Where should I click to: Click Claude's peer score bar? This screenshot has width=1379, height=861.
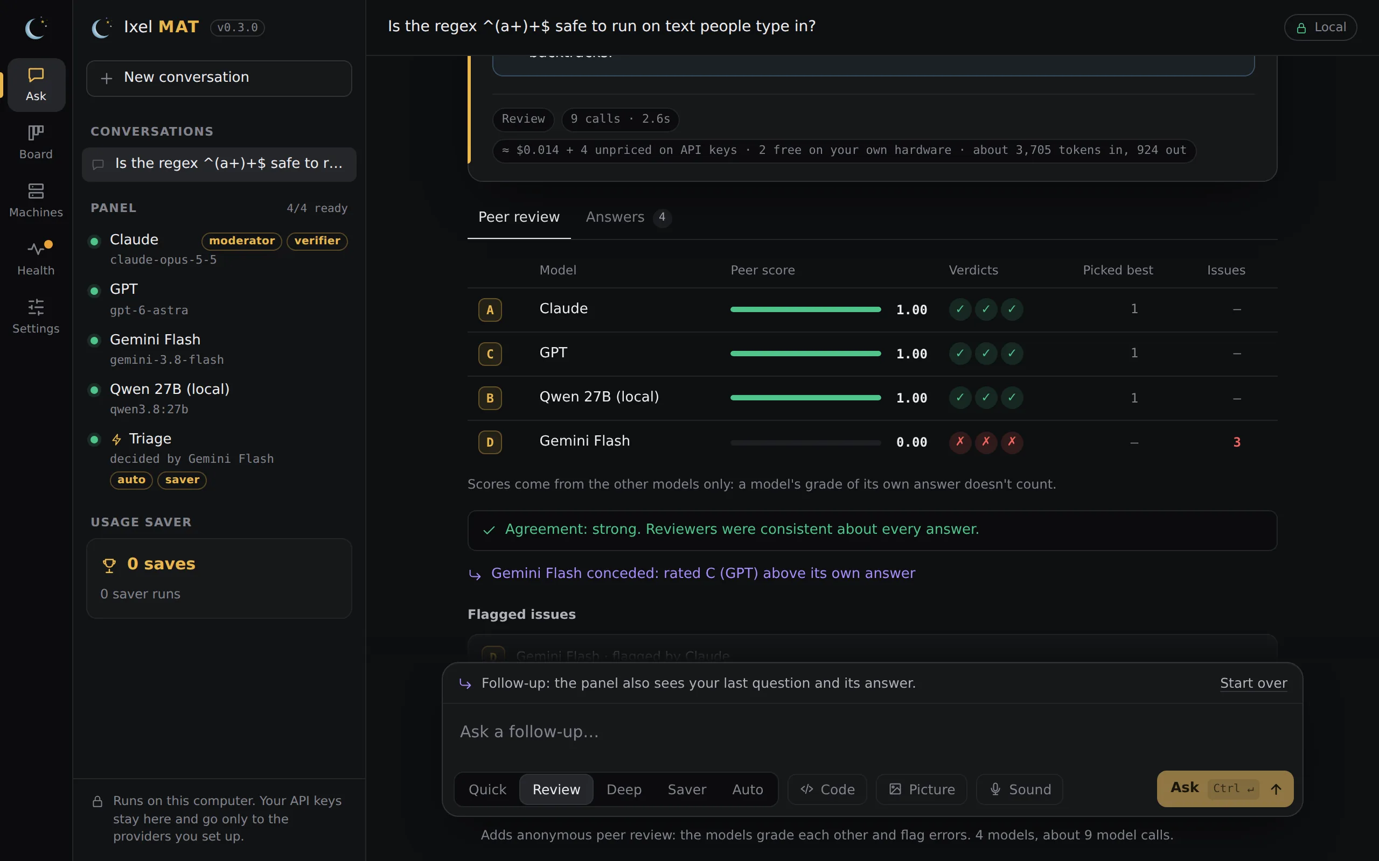(805, 309)
